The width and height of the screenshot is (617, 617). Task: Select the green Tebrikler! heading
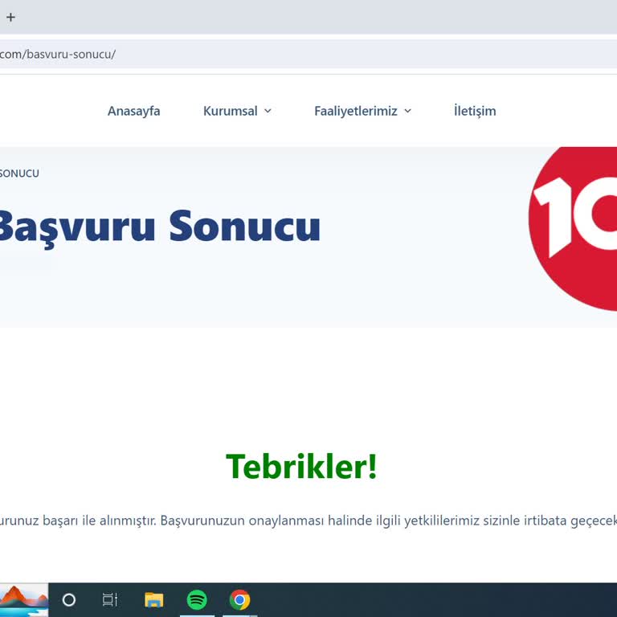[x=301, y=467]
